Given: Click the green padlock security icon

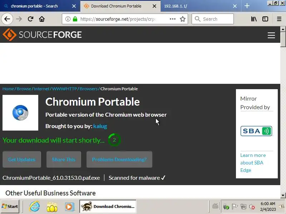Looking at the screenshot, I should (x=75, y=19).
